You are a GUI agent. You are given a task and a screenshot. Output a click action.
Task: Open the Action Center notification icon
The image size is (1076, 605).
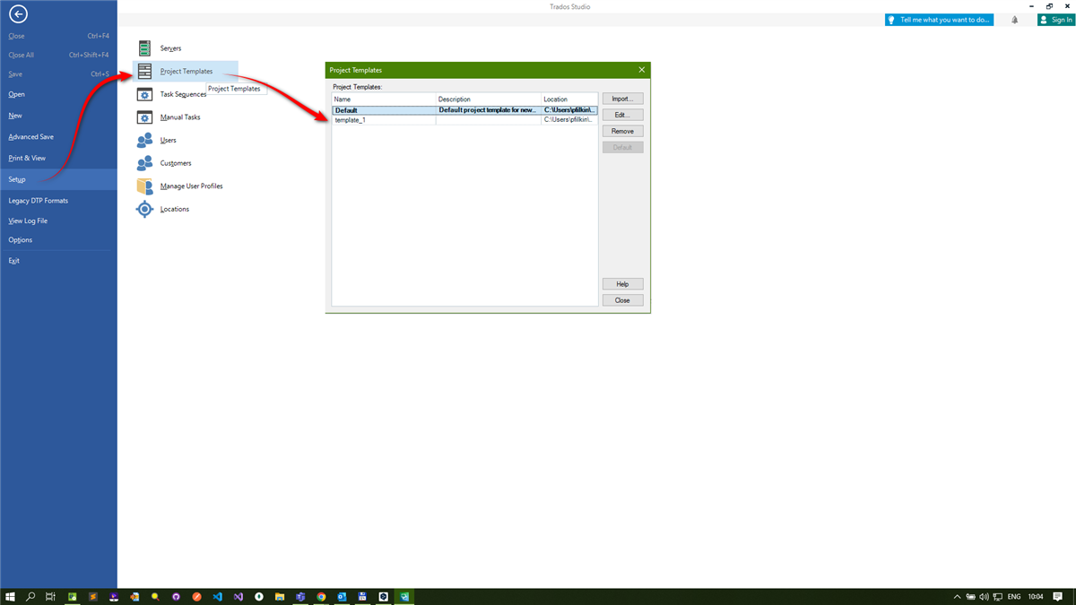coord(1057,596)
